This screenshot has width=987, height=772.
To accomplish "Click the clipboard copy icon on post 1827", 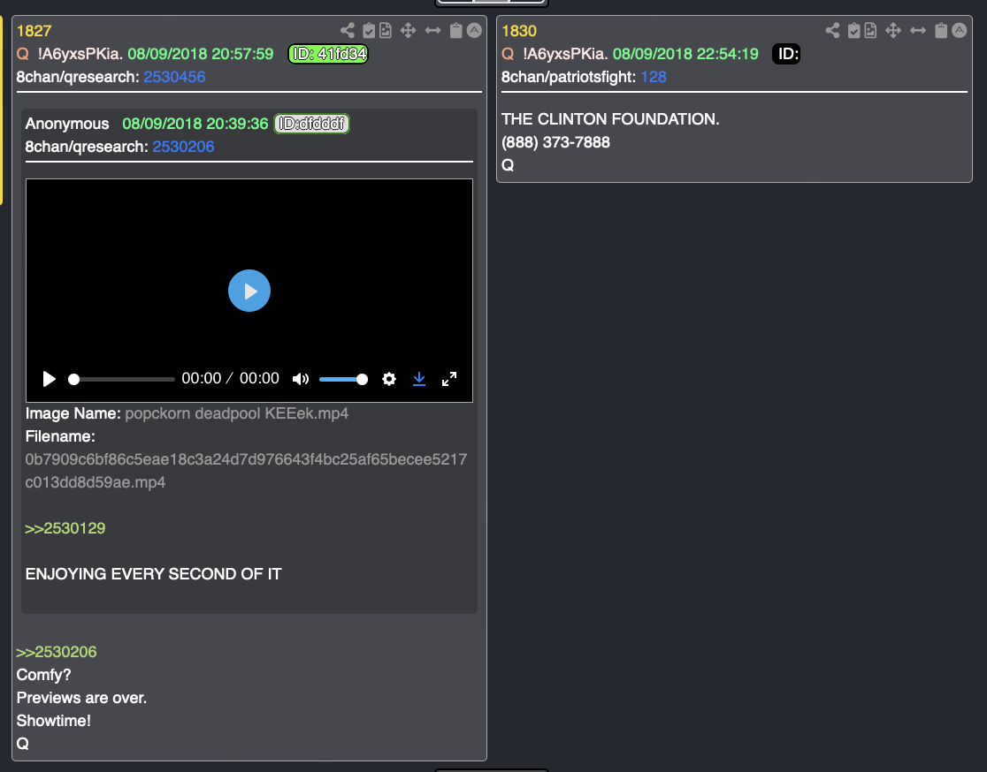I will tap(456, 30).
